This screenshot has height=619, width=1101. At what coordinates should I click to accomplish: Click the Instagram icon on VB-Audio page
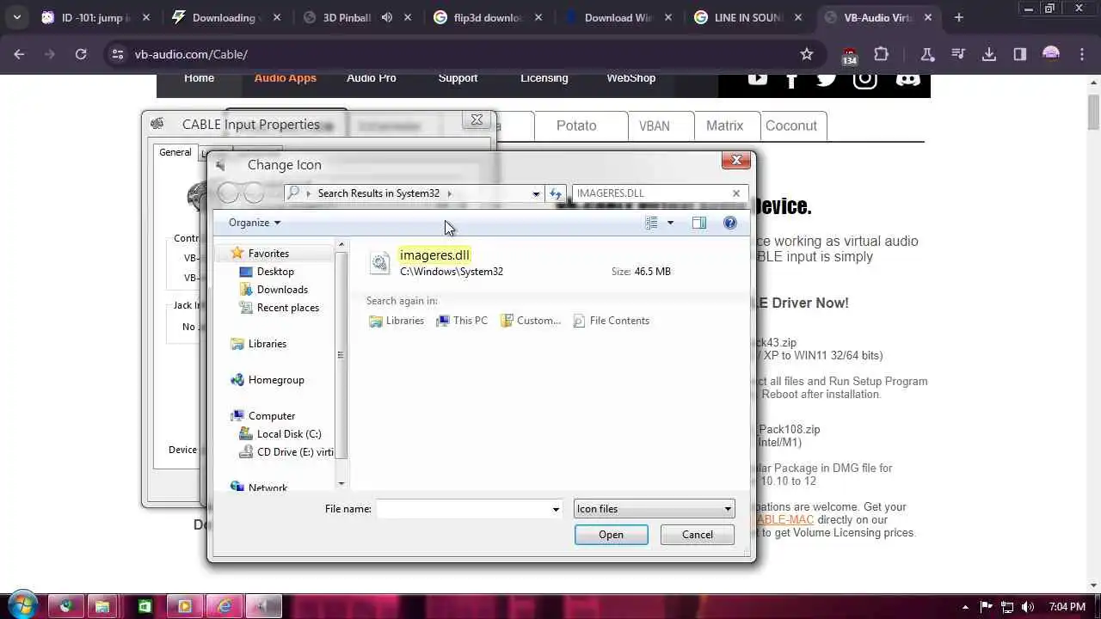tap(864, 79)
